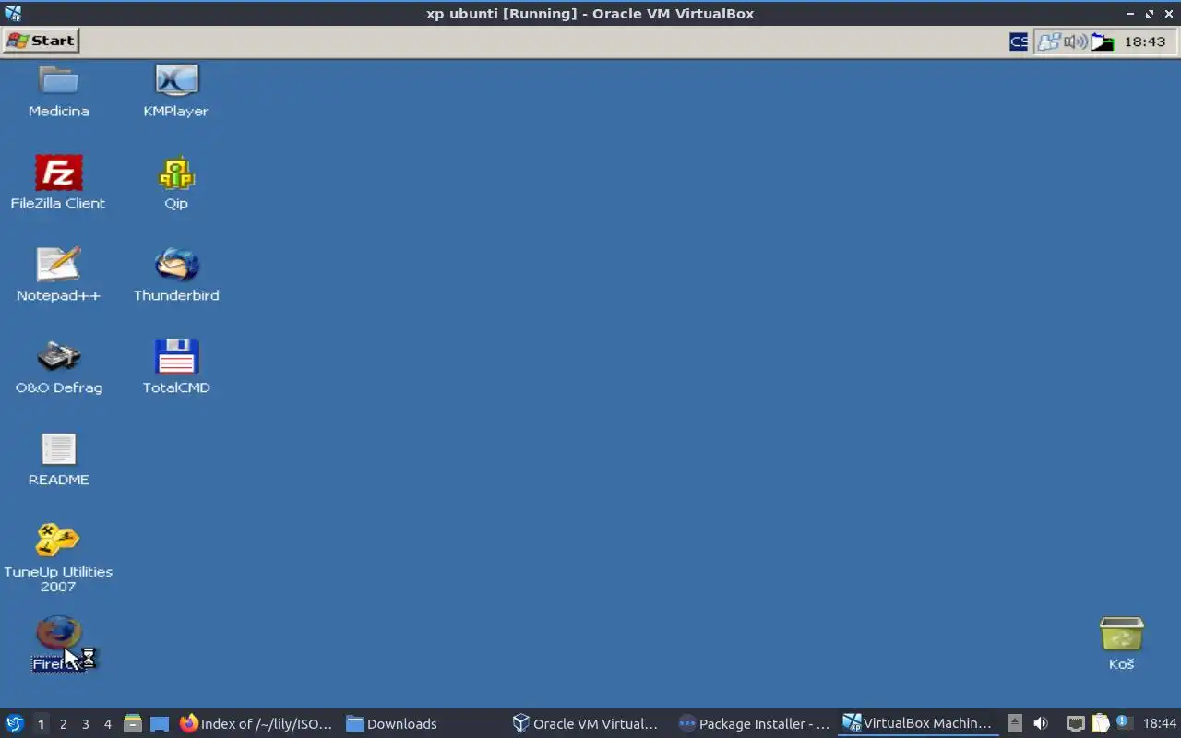Viewport: 1181px width, 738px height.
Task: Switch to workspace 3
Action: [x=85, y=724]
